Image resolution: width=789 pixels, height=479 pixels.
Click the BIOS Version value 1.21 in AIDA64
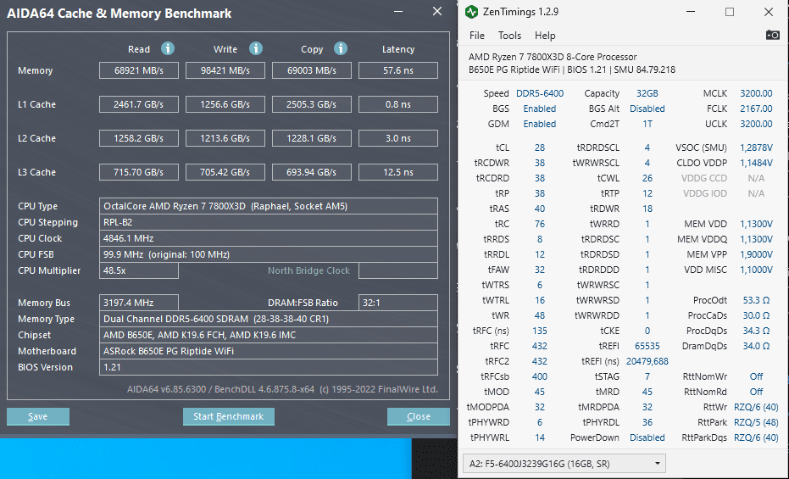pyautogui.click(x=268, y=367)
